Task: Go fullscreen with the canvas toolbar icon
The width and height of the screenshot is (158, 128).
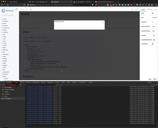Action: tap(132, 10)
